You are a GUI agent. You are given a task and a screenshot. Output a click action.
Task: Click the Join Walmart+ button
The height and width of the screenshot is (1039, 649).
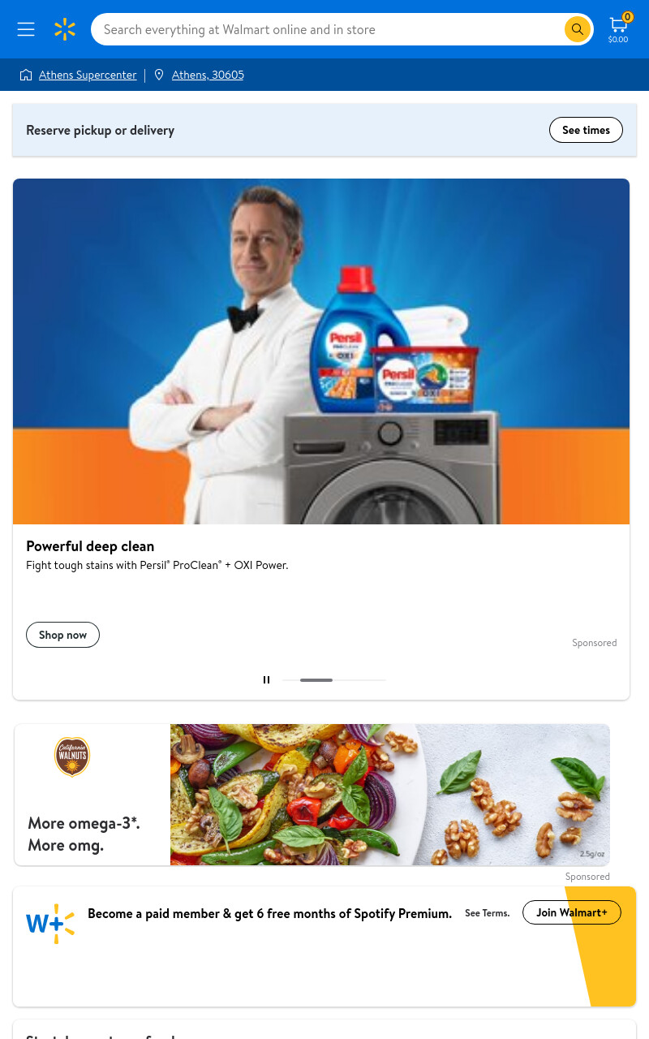[572, 912]
